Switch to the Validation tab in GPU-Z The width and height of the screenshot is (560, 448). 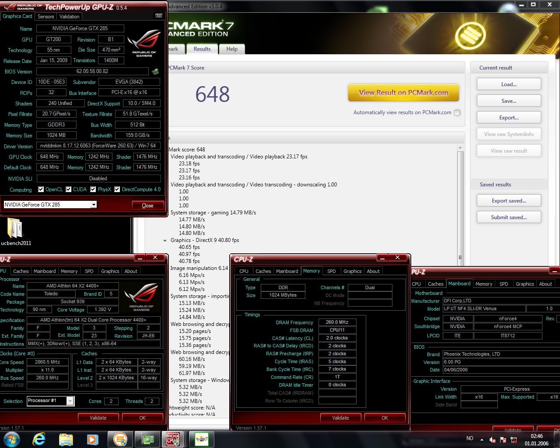click(x=69, y=16)
